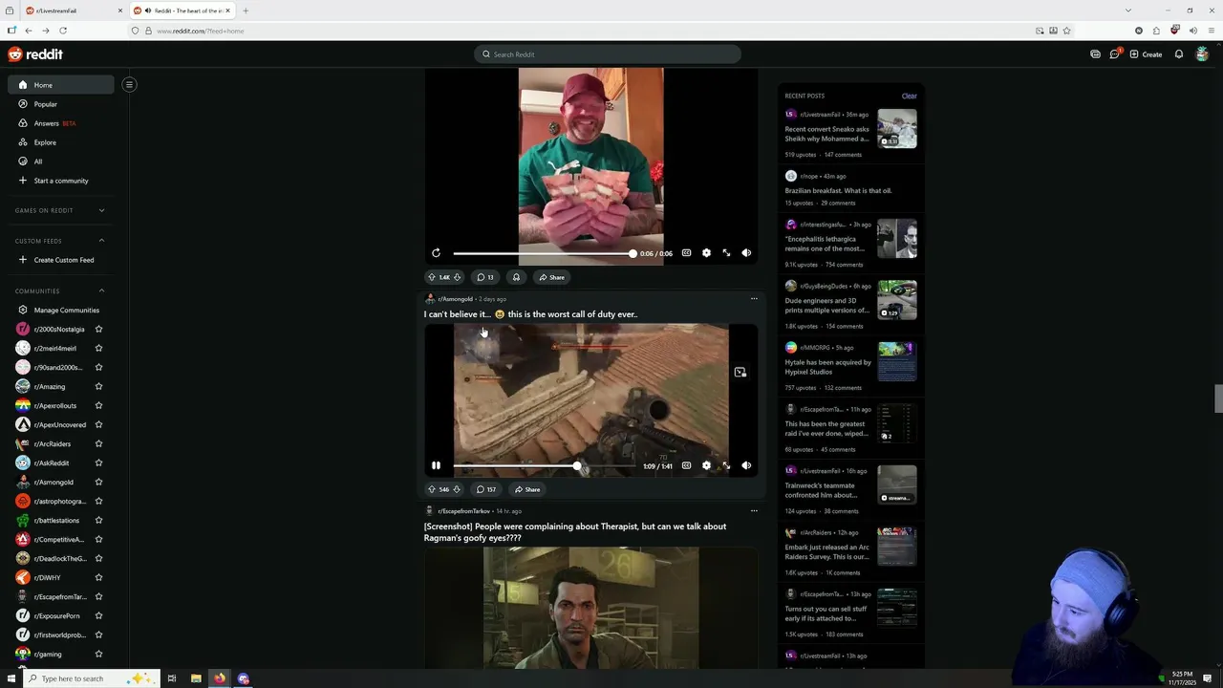This screenshot has height=688, width=1223.
Task: Open r/Asmongold community link on post
Action: point(455,299)
